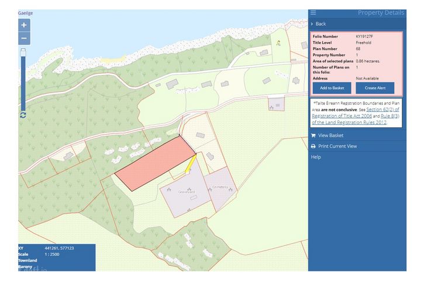The height and width of the screenshot is (281, 421).
Task: Click the Cemetery parcel on the map
Action: coord(220,189)
